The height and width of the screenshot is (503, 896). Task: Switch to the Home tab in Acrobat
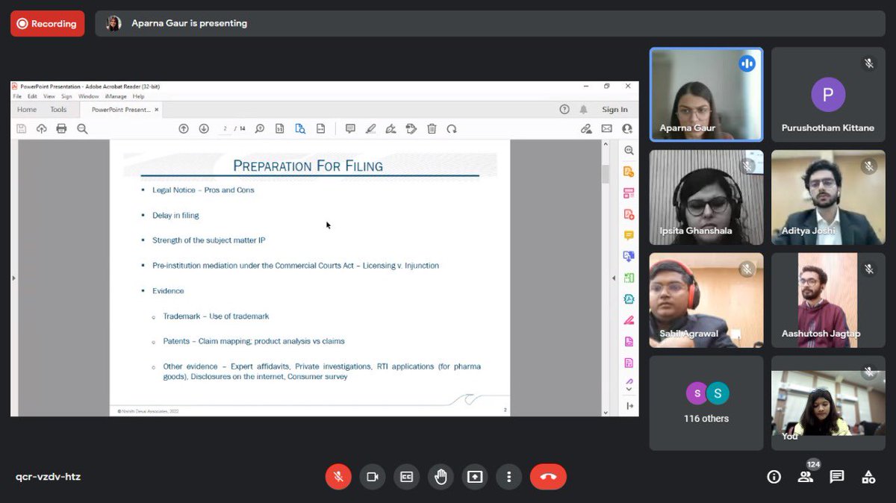[x=27, y=110]
